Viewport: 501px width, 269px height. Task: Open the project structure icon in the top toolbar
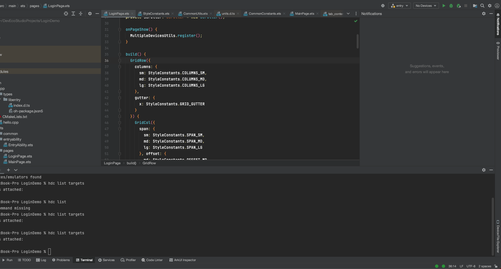tap(475, 6)
